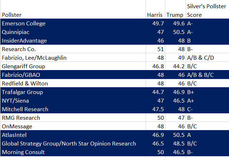Screen dimensions: 229x158
Task: Select Silver's Pollster Score header cell
Action: (x=208, y=9)
